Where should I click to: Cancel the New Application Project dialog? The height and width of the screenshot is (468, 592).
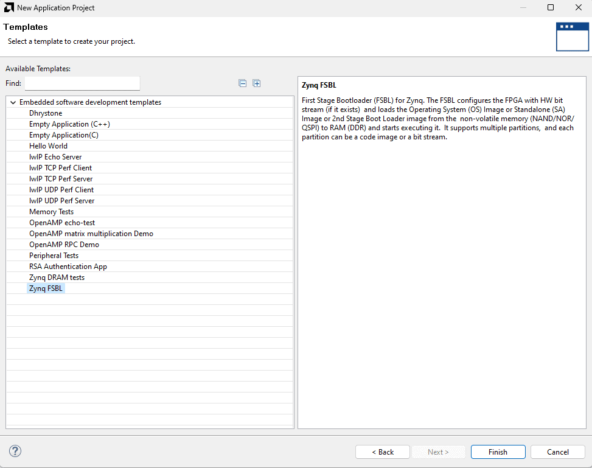[x=557, y=452]
